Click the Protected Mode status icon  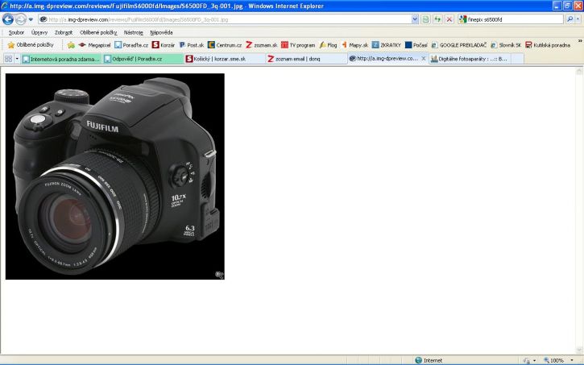point(526,360)
